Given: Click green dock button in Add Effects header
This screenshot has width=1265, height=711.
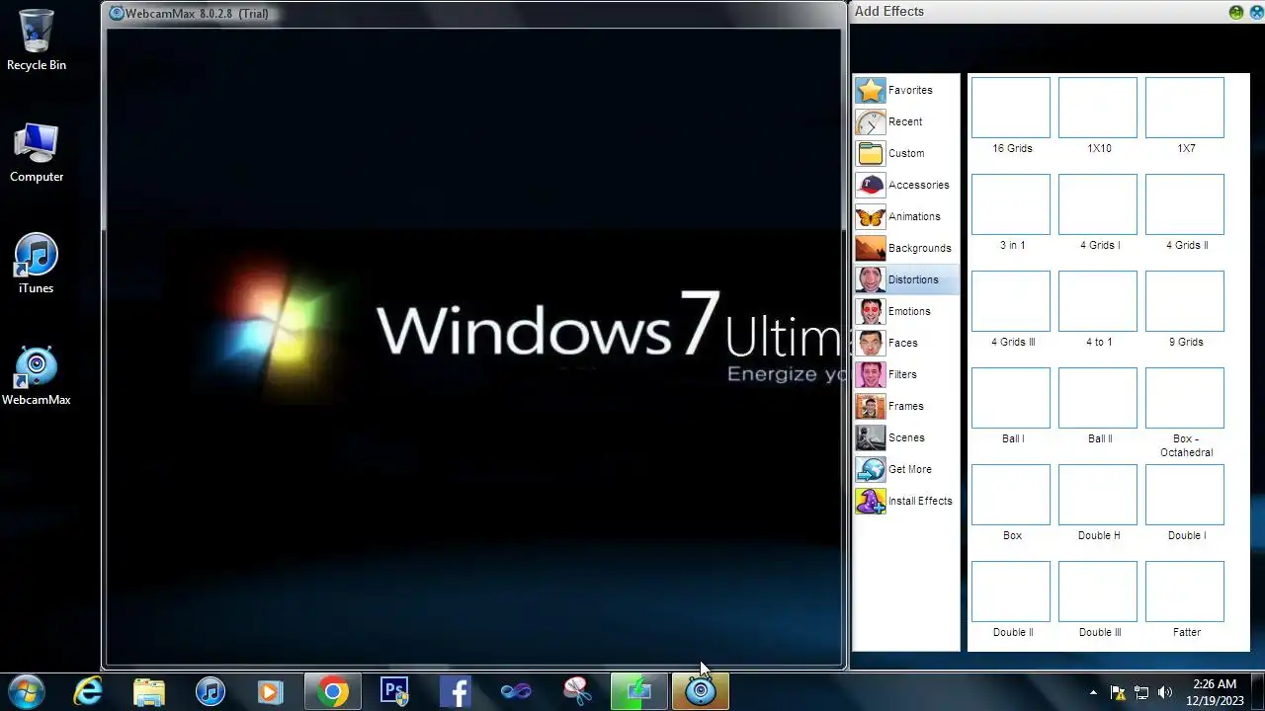Looking at the screenshot, I should pos(1236,12).
